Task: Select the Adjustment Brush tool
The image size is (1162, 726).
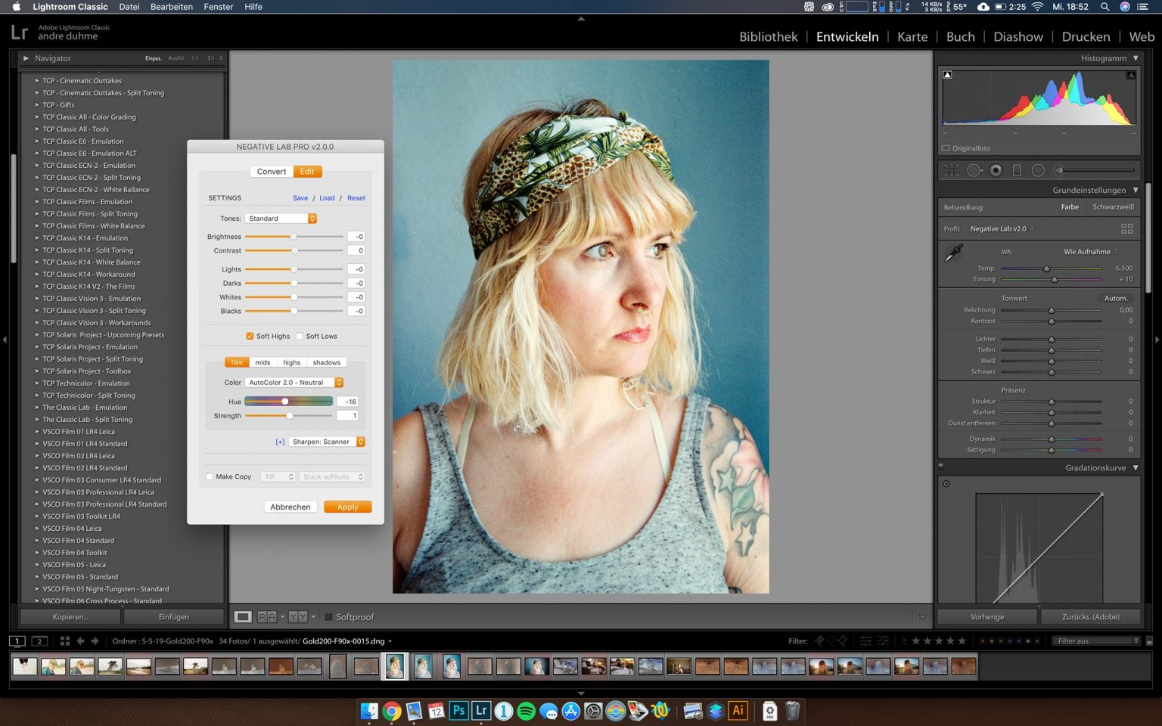Action: click(1058, 169)
